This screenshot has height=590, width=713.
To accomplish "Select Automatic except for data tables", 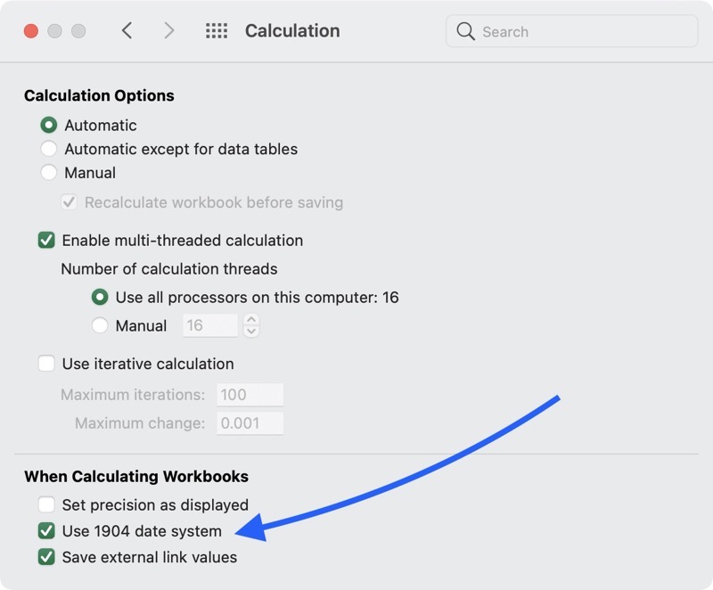I will pos(49,149).
